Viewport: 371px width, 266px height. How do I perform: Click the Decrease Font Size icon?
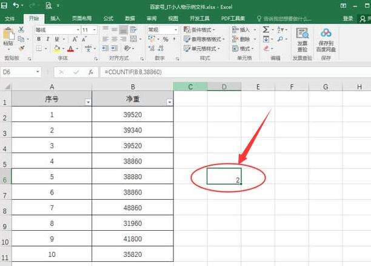[84, 39]
